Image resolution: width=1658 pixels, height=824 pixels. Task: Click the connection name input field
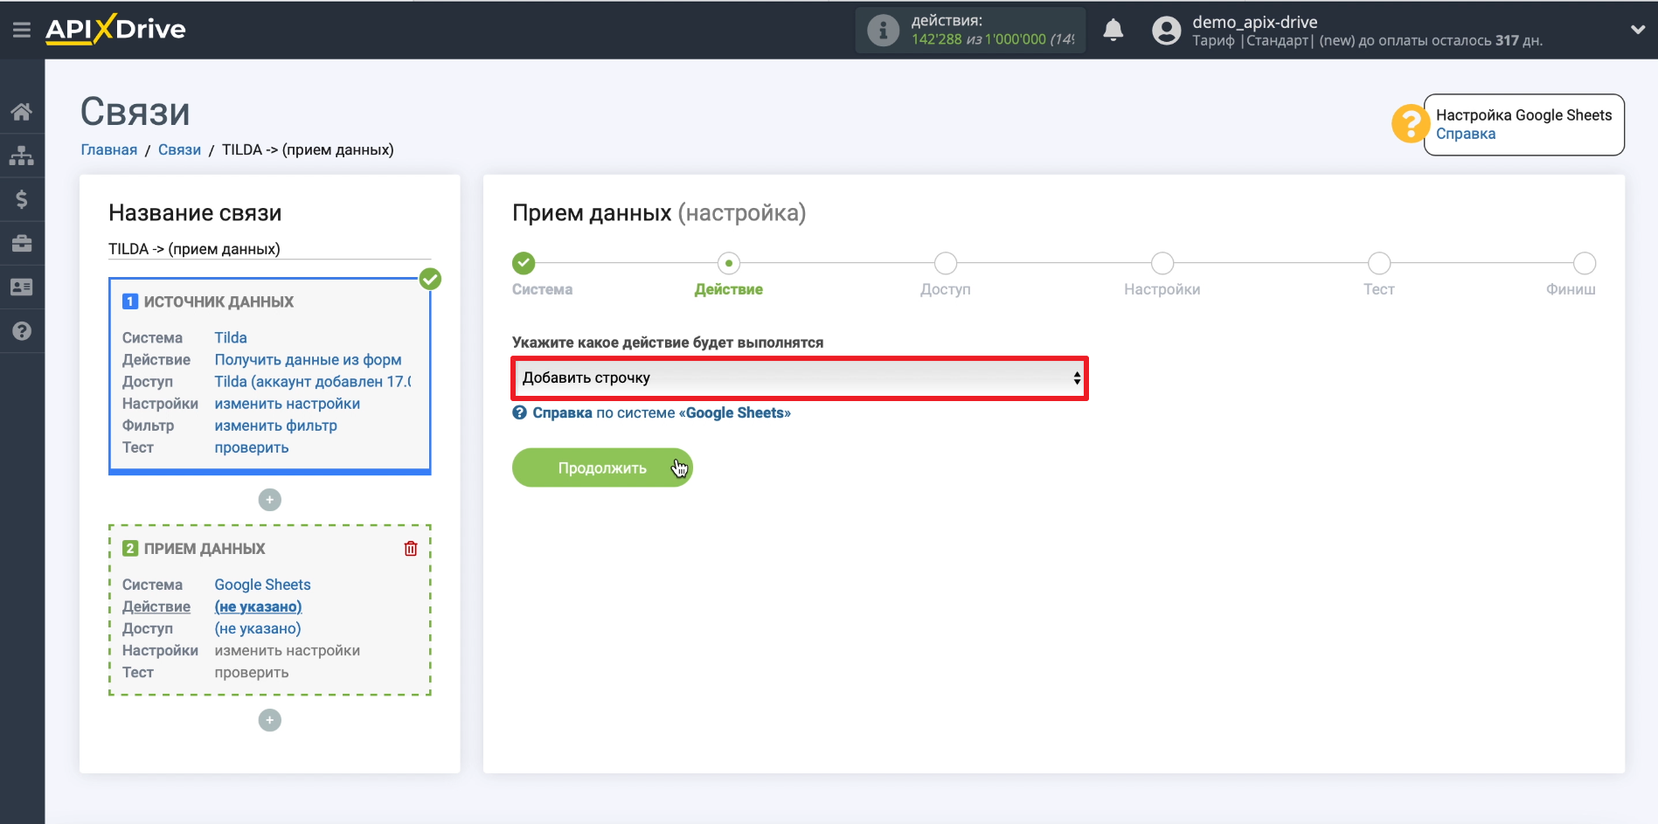point(269,249)
